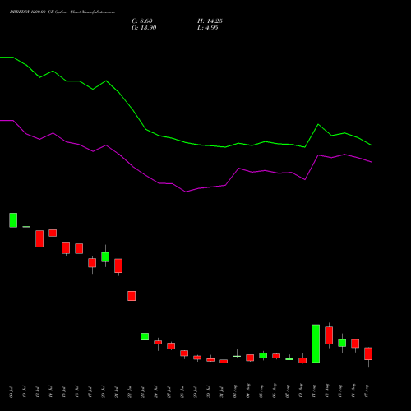The width and height of the screenshot is (411, 411).
Task: Select the 31 Jul date label
Action: [221, 392]
